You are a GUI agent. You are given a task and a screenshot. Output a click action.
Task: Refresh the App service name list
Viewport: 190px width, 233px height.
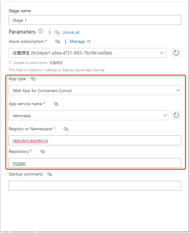[x=176, y=115]
